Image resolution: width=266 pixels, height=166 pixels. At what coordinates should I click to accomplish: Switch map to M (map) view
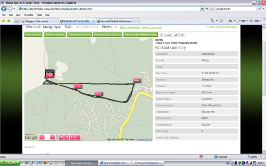click(61, 137)
